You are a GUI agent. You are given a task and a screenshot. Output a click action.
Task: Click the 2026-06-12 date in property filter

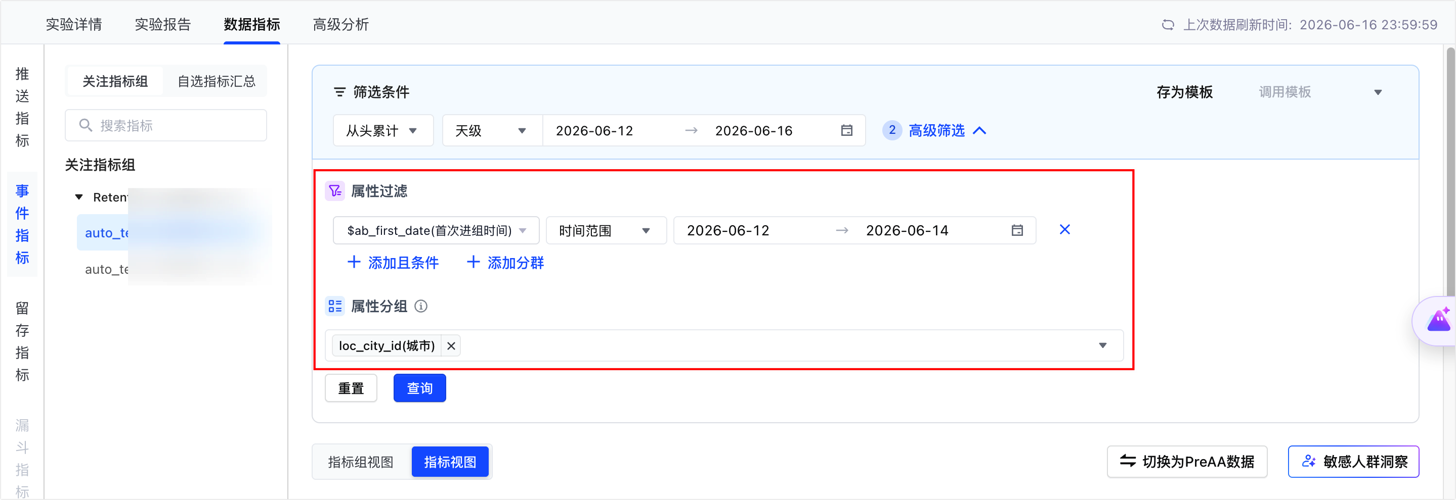(728, 230)
